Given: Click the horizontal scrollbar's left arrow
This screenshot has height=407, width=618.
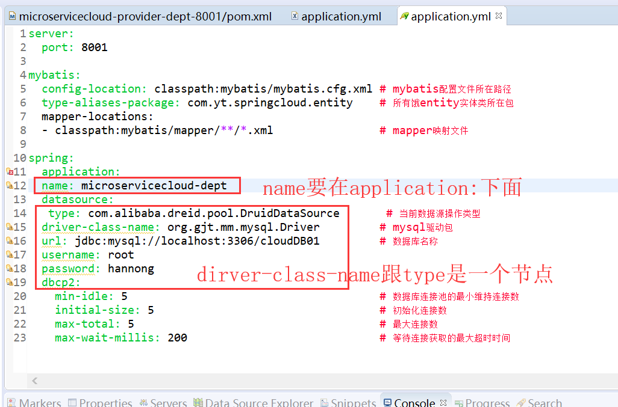Looking at the screenshot, I should point(34,381).
